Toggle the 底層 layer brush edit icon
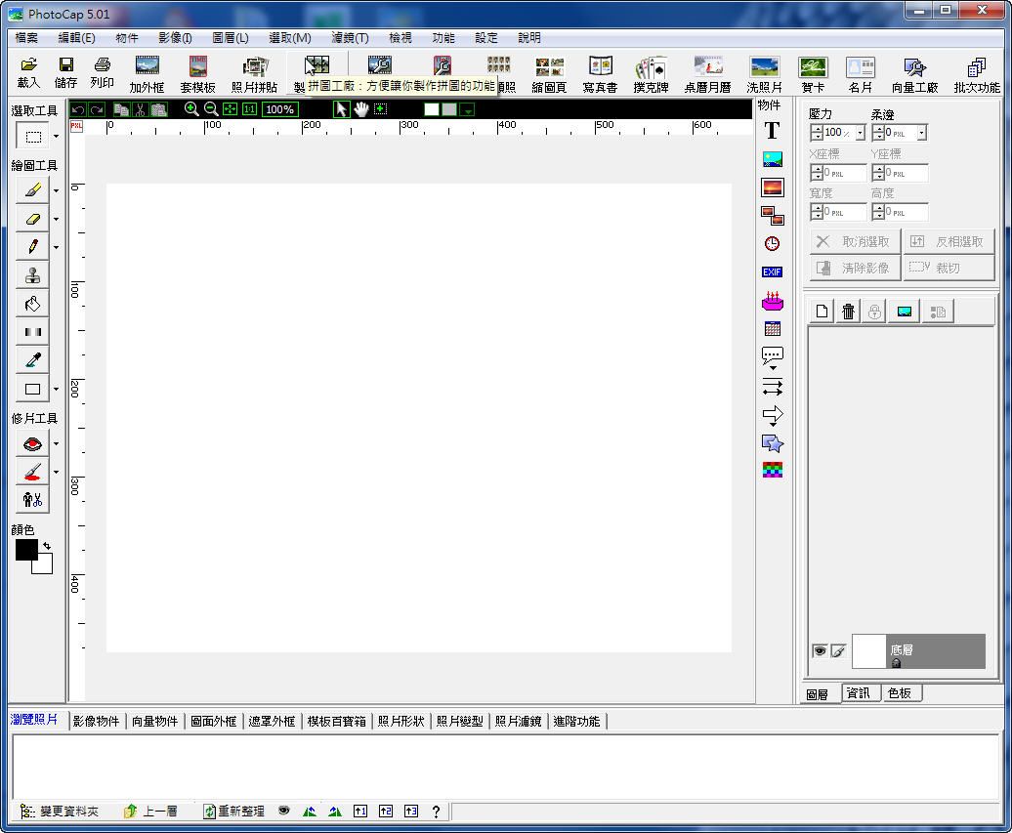Screen dimensions: 1012x833 pos(838,651)
